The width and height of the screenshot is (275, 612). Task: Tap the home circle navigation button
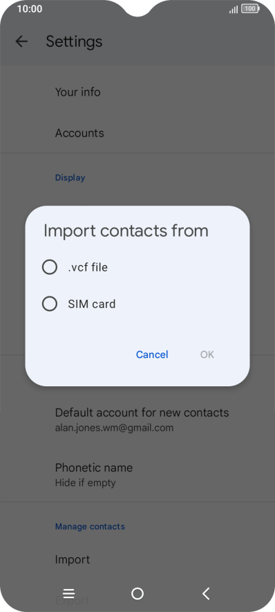[137, 594]
